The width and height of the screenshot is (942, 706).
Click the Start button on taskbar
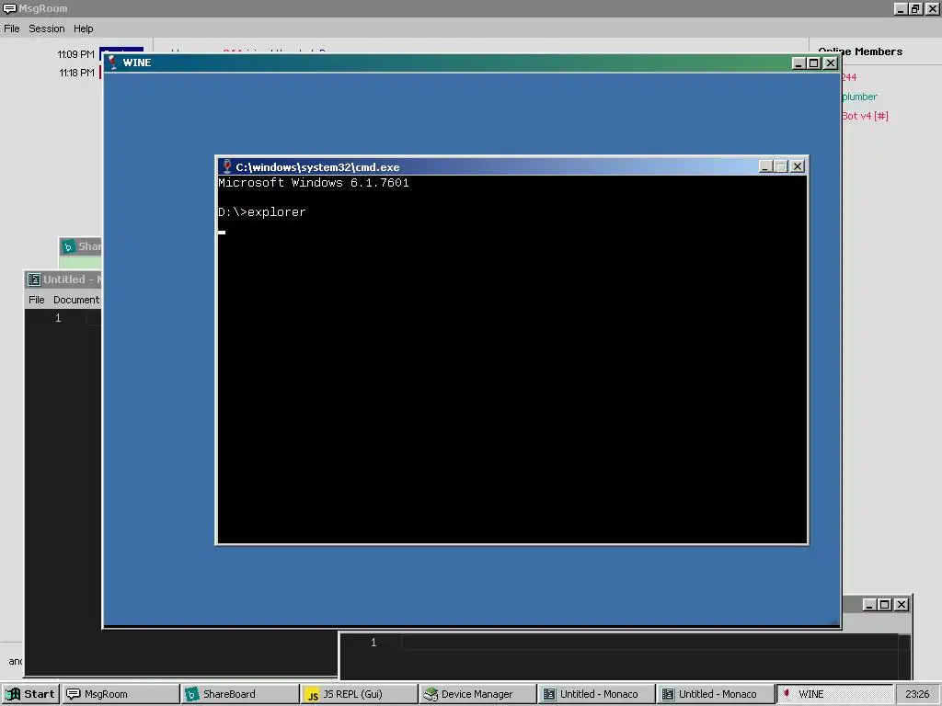click(30, 694)
